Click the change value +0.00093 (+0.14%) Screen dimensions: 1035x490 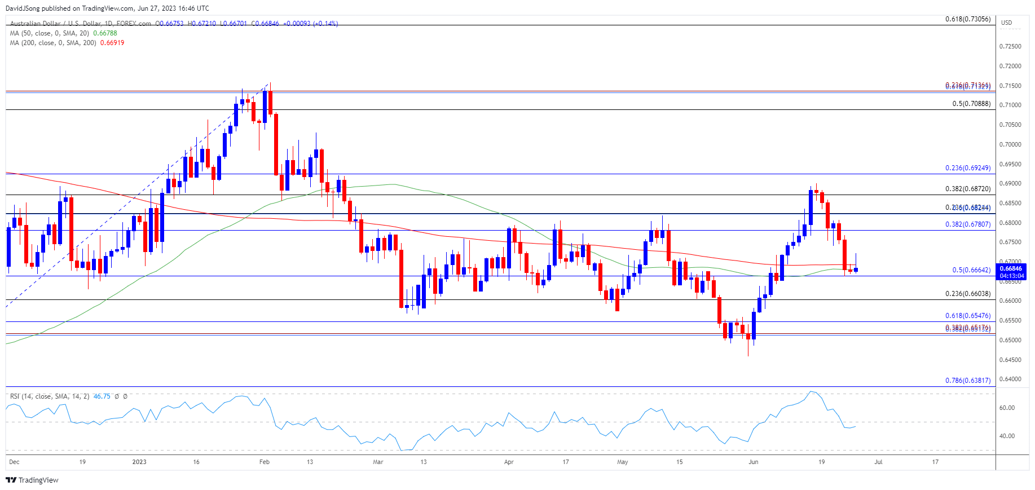[310, 24]
